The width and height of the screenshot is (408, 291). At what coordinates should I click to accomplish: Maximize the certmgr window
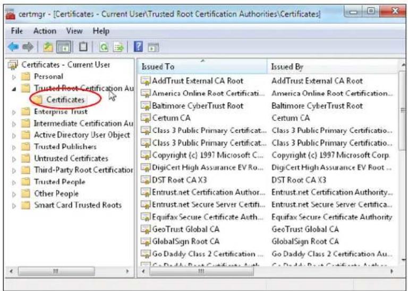[x=371, y=11]
